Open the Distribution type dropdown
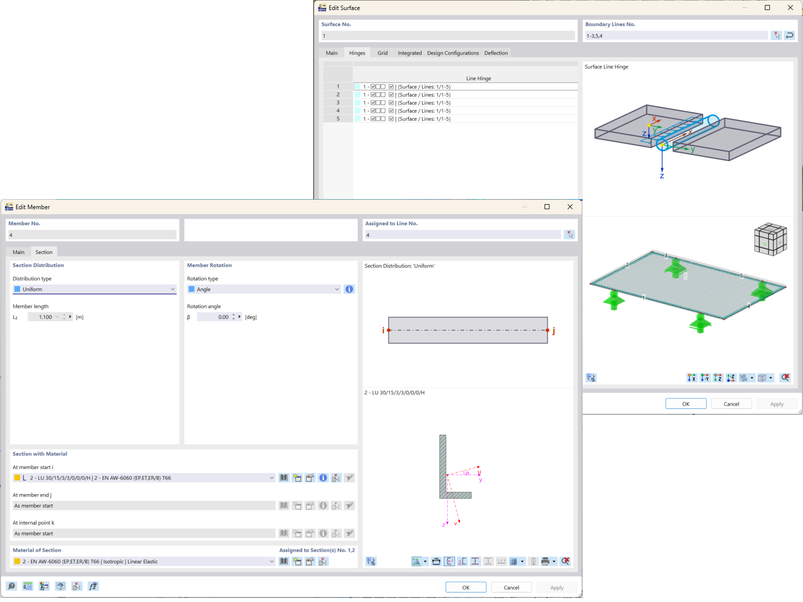This screenshot has width=803, height=602. tap(172, 289)
